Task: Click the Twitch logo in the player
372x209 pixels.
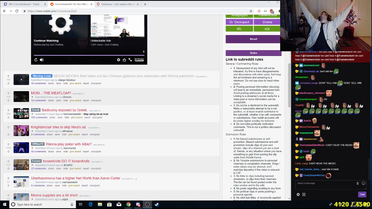Action: pyautogui.click(x=139, y=60)
